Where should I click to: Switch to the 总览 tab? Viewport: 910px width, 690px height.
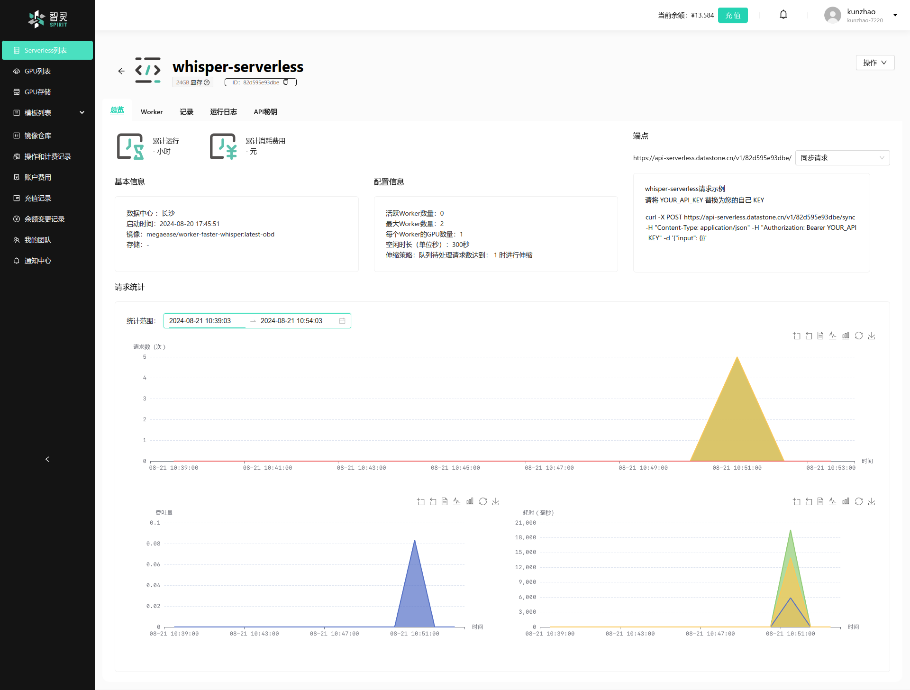click(117, 110)
